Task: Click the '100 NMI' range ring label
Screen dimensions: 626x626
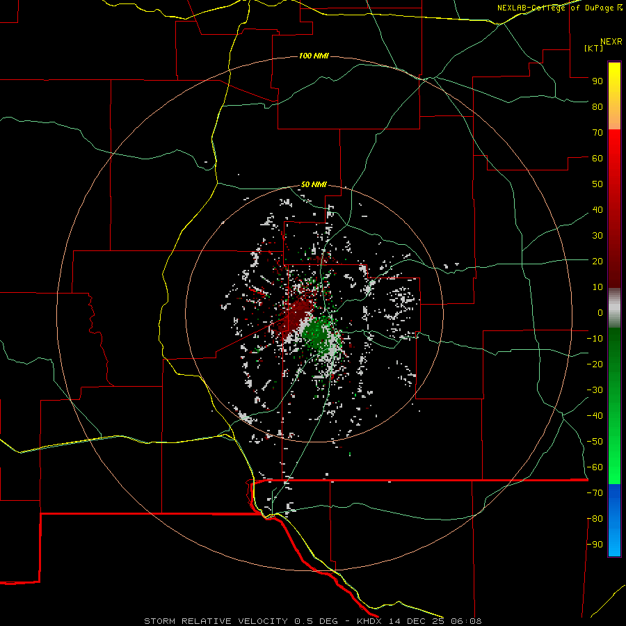Action: [x=314, y=56]
